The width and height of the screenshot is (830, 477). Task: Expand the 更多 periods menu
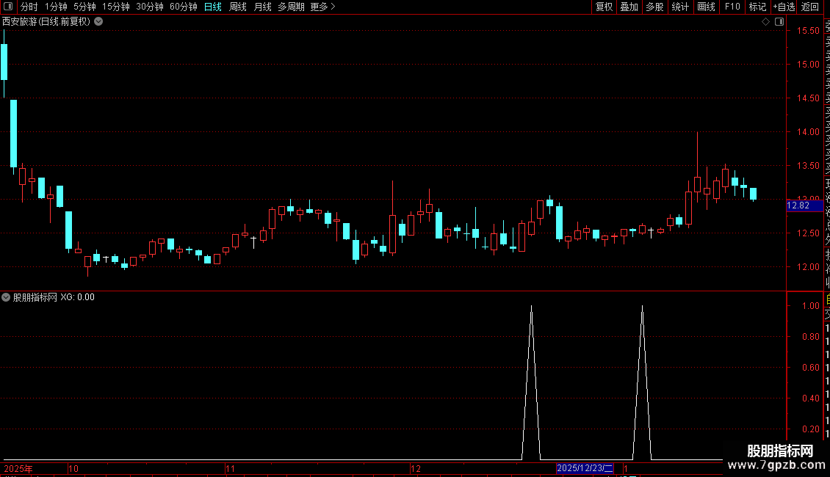click(x=322, y=7)
